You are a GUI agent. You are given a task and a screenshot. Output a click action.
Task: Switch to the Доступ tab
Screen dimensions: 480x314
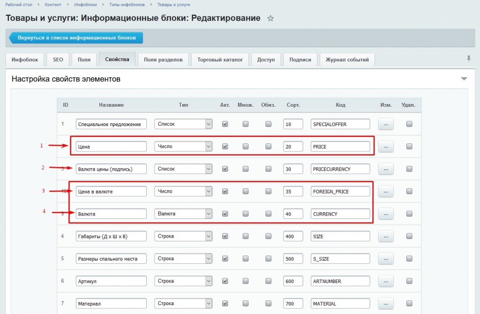[266, 60]
